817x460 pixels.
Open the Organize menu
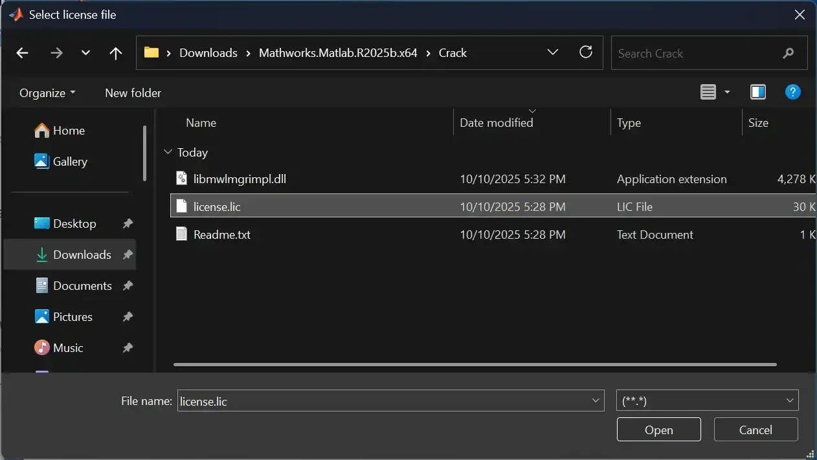pyautogui.click(x=47, y=93)
